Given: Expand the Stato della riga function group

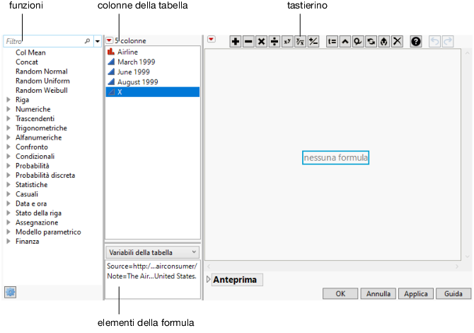Looking at the screenshot, I should tap(8, 213).
